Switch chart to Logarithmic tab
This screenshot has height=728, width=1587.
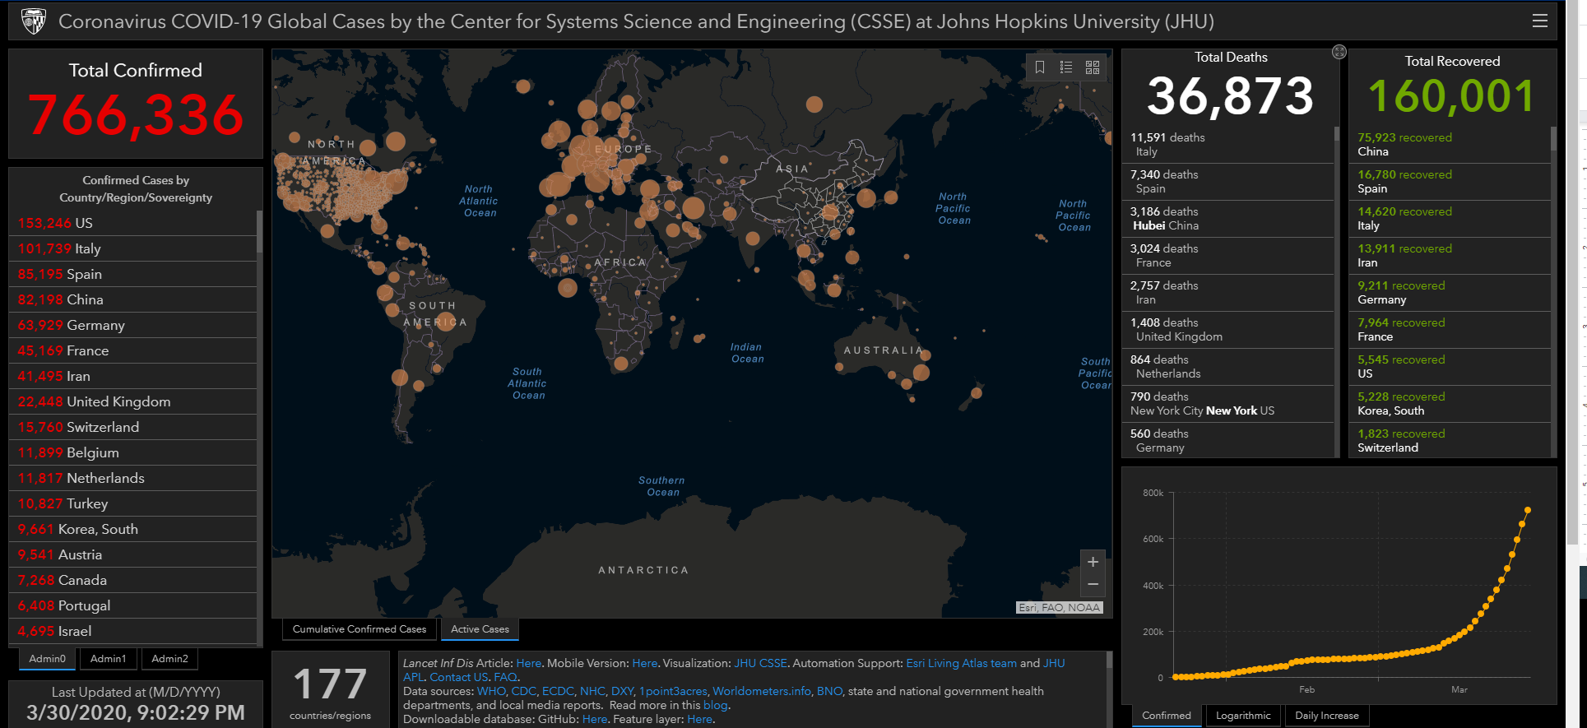pos(1243,716)
